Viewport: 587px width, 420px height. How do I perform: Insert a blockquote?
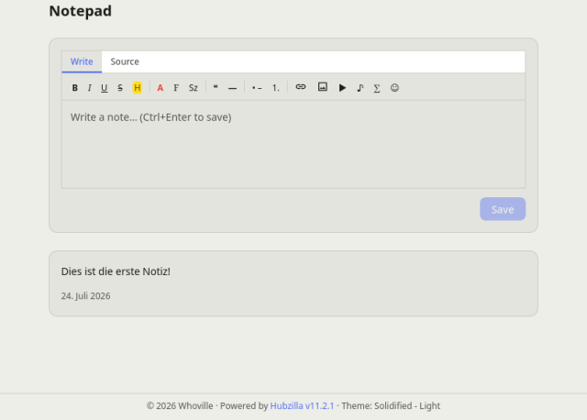click(216, 88)
